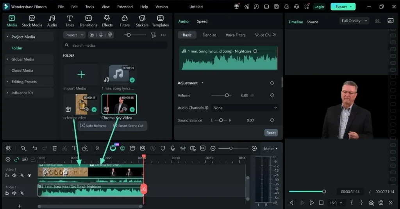400x209 pixels.
Task: Click the marker shield icon in toolbar
Action: tap(162, 148)
